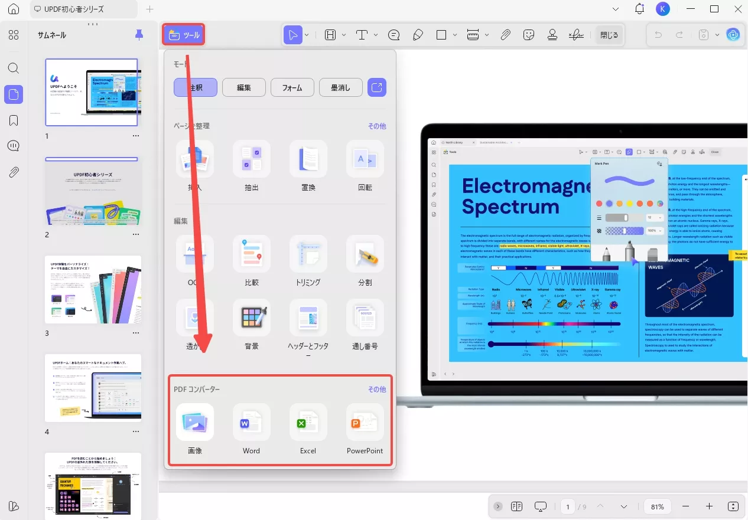The image size is (748, 520).
Task: Zoom out with the minus button
Action: coord(686,506)
